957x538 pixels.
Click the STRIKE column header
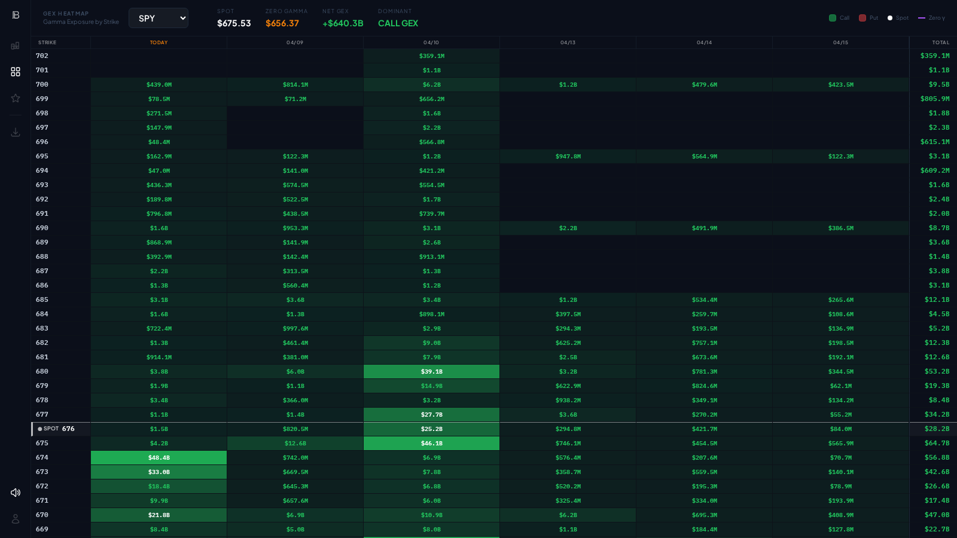[45, 42]
